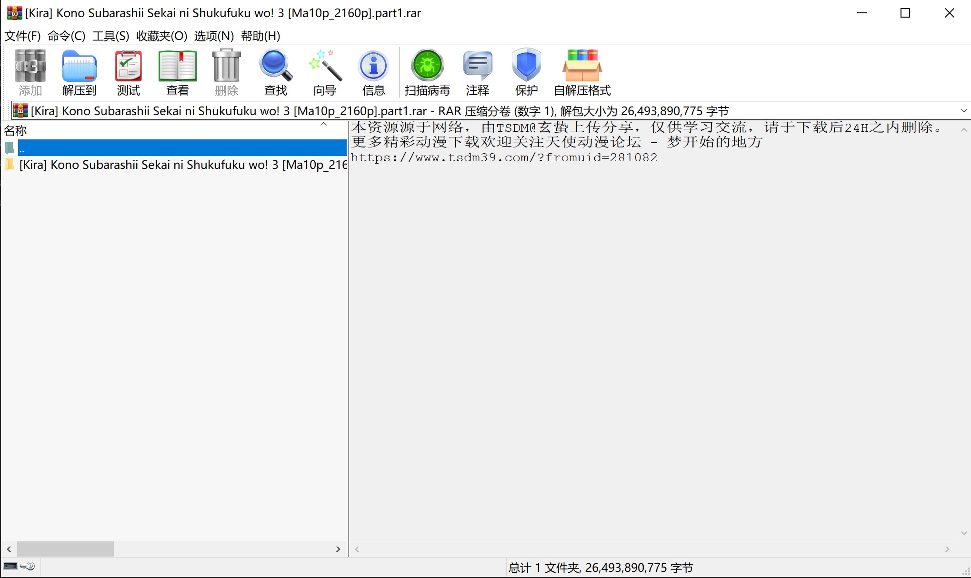
Task: Click the 测试 (Test) archive icon
Action: coord(128,72)
